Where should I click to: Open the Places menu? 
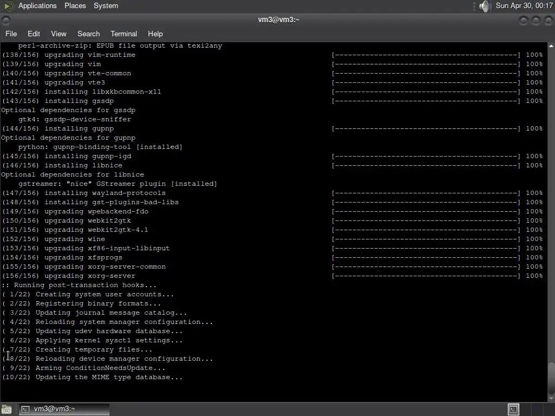(75, 5)
